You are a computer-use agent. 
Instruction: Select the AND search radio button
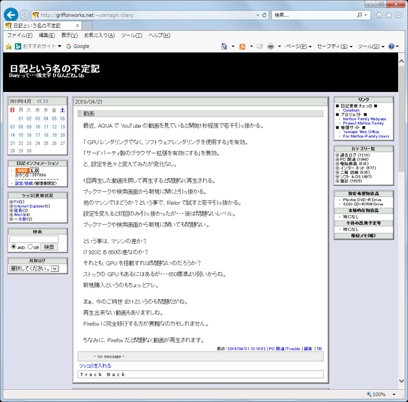14,247
